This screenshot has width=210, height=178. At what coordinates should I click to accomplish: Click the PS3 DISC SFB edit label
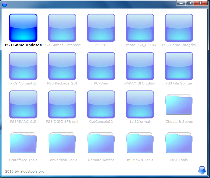[x=62, y=122]
